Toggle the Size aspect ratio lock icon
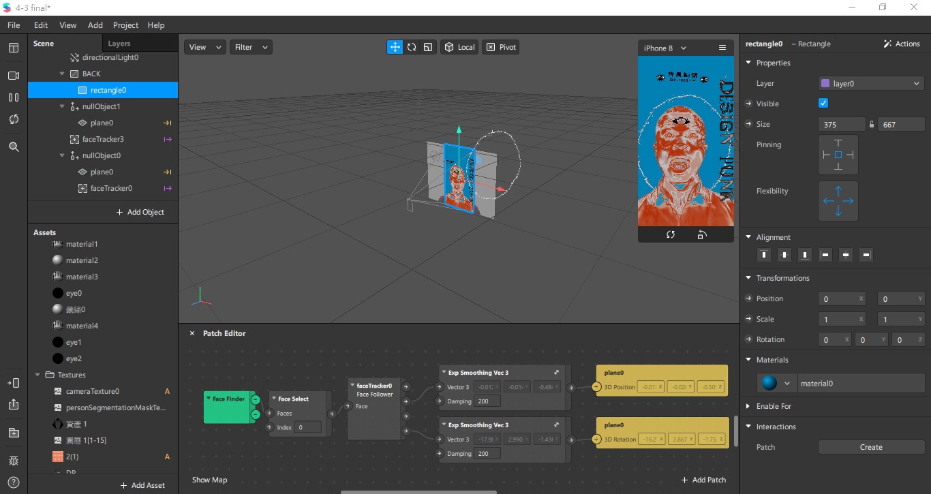 point(871,125)
